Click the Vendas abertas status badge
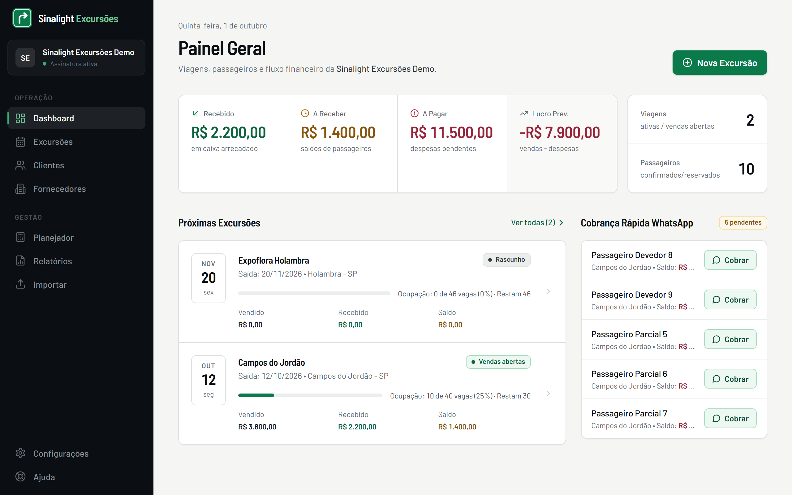Screen dimensions: 792x495 498,362
